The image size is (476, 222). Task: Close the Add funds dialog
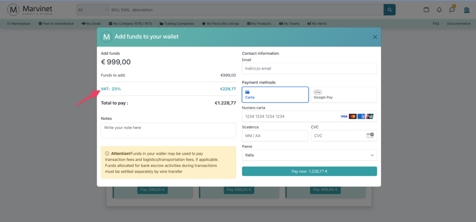pyautogui.click(x=375, y=37)
